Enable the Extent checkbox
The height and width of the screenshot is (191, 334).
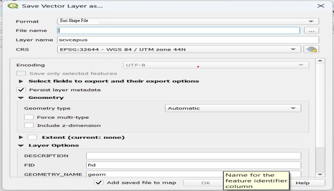tap(32, 137)
